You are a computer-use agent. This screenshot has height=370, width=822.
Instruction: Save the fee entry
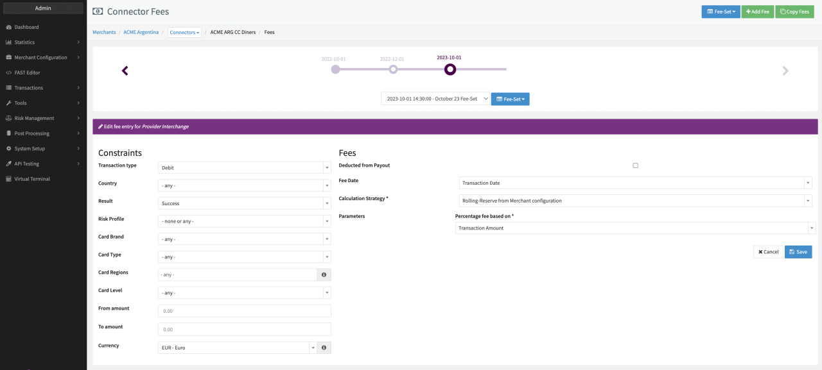[798, 252]
